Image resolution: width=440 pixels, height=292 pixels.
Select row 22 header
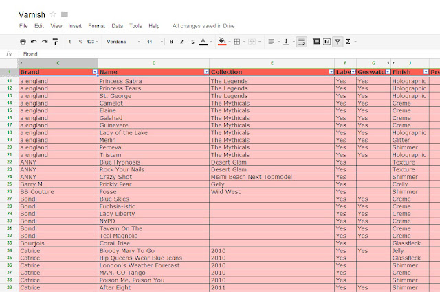(9, 162)
